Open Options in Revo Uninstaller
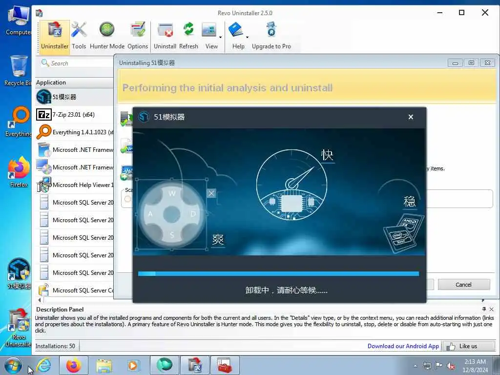 [138, 35]
